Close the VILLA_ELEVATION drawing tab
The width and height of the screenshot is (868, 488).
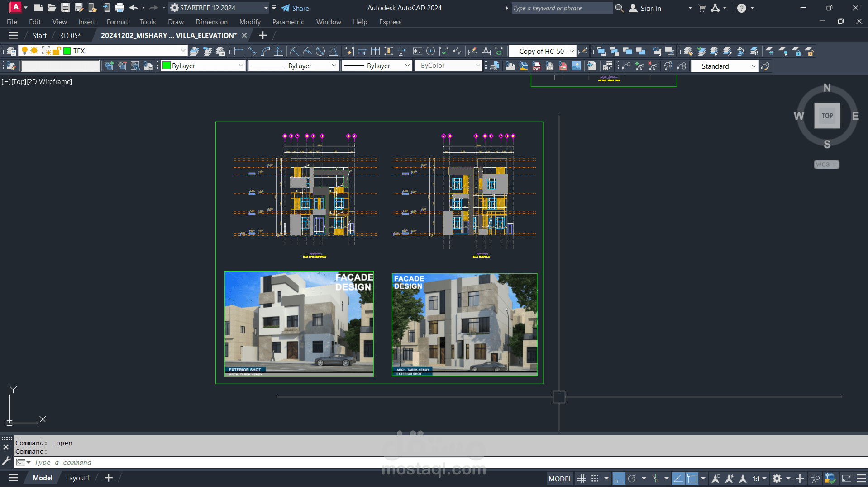(244, 35)
